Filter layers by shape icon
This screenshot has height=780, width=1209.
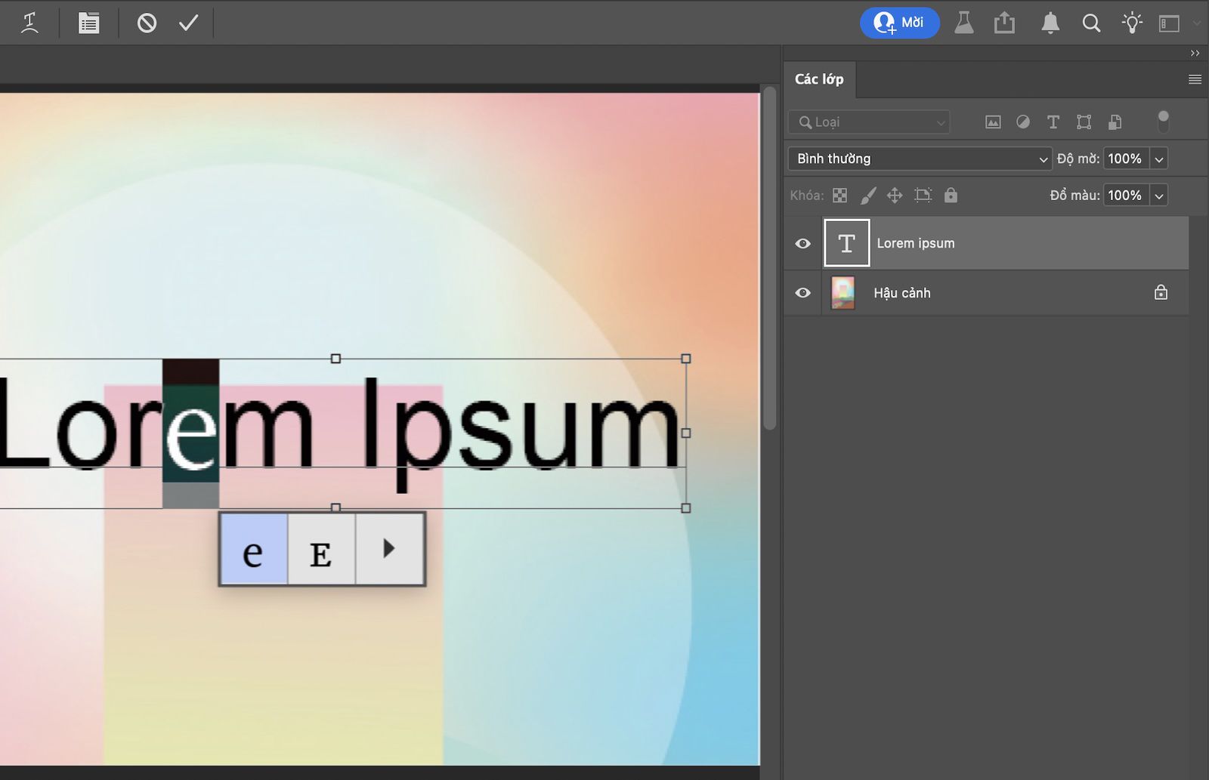tap(1084, 122)
